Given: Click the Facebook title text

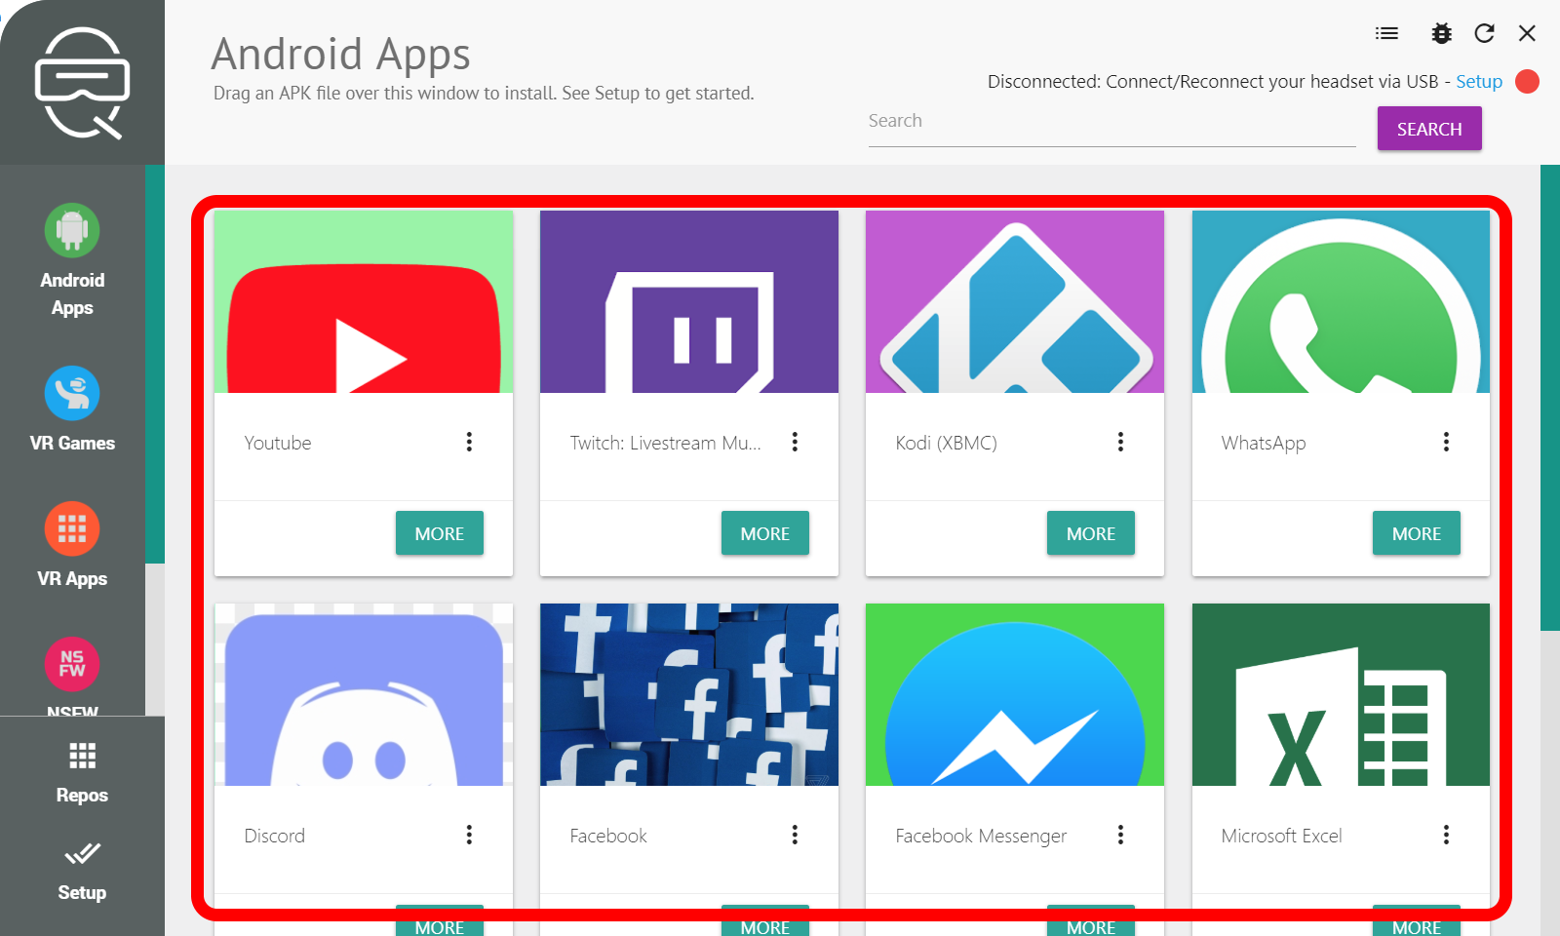Looking at the screenshot, I should (608, 836).
